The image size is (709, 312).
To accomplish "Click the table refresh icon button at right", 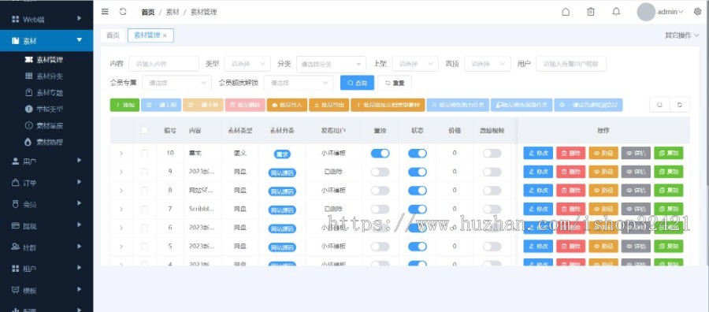I will (680, 105).
